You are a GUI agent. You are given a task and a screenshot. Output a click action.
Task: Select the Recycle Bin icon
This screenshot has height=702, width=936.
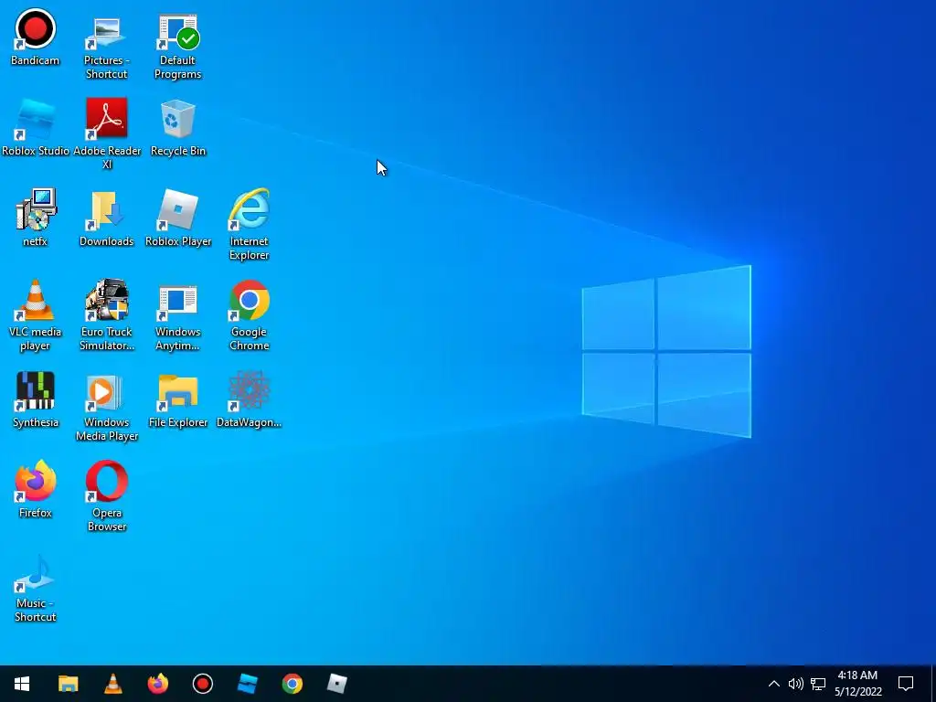(178, 128)
